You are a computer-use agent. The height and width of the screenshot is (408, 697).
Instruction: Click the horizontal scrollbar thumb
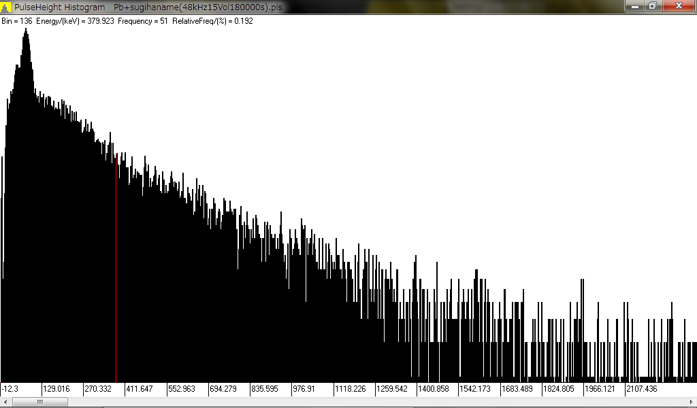click(39, 402)
